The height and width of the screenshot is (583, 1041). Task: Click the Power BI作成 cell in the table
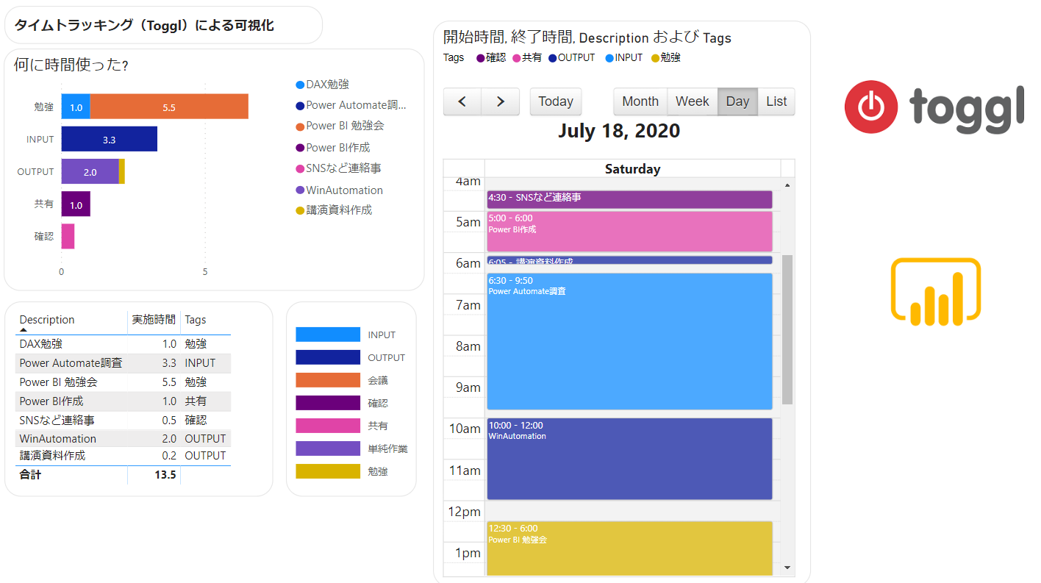51,401
